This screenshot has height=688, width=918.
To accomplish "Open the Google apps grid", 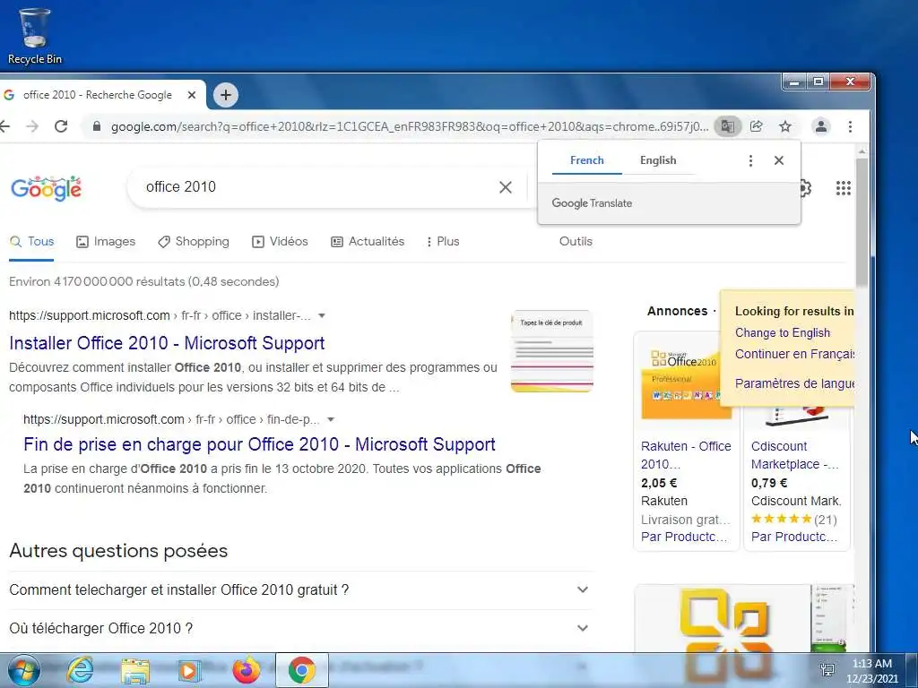I will [x=843, y=188].
